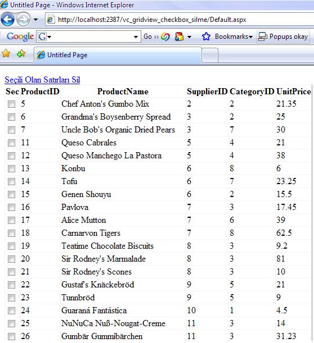
Task: Click the Go button in Google toolbar
Action: (148, 36)
